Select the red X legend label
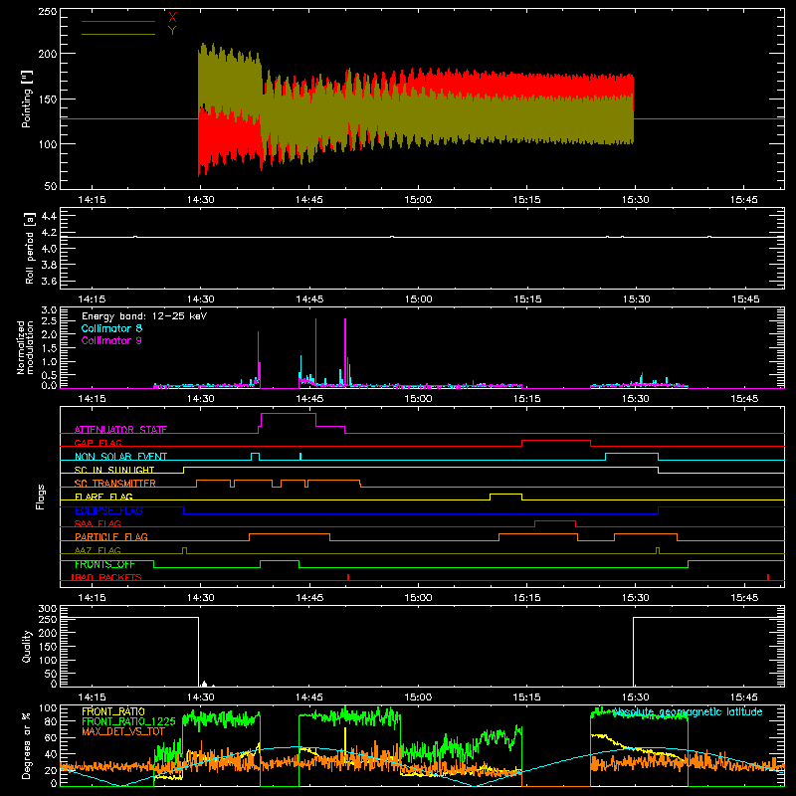Screen dimensions: 796x796 pos(172,17)
